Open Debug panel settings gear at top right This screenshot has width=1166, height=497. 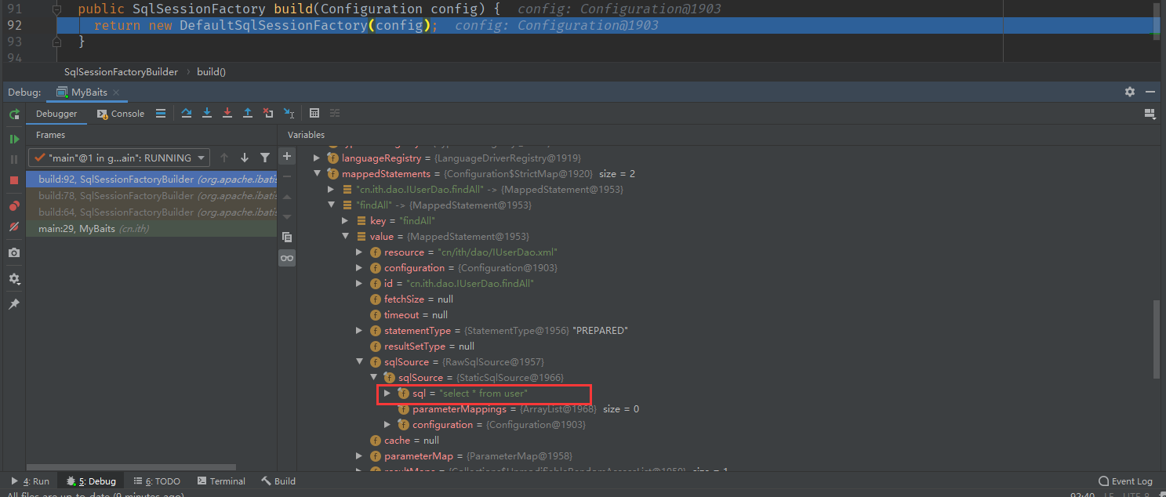pyautogui.click(x=1130, y=92)
